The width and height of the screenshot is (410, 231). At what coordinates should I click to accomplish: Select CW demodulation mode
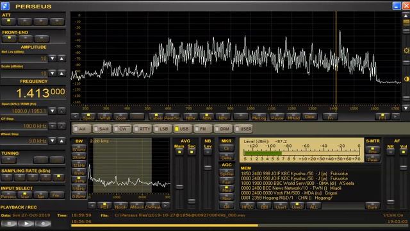(x=122, y=129)
